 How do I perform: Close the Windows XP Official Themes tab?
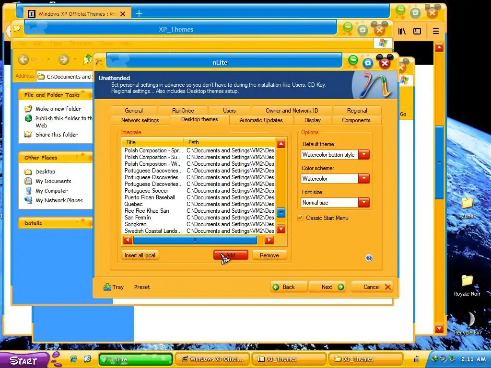point(123,14)
